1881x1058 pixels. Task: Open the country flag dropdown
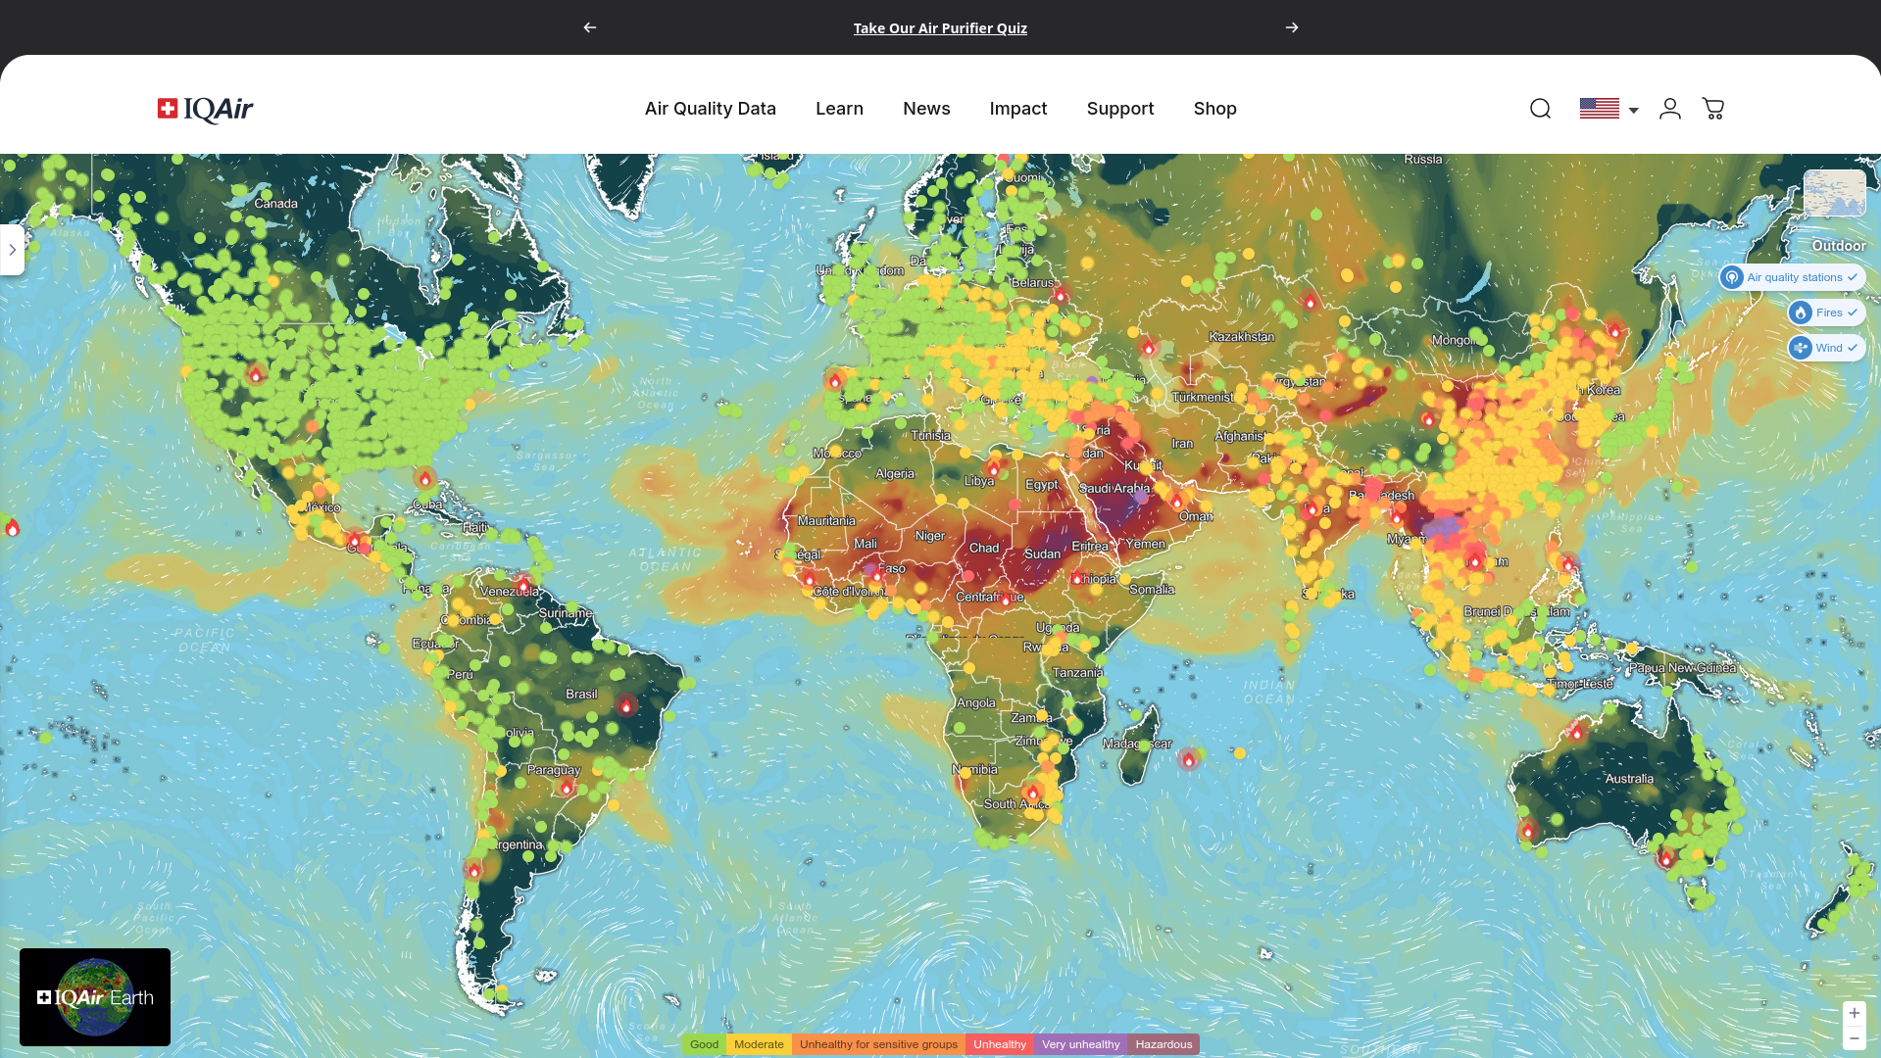1609,109
